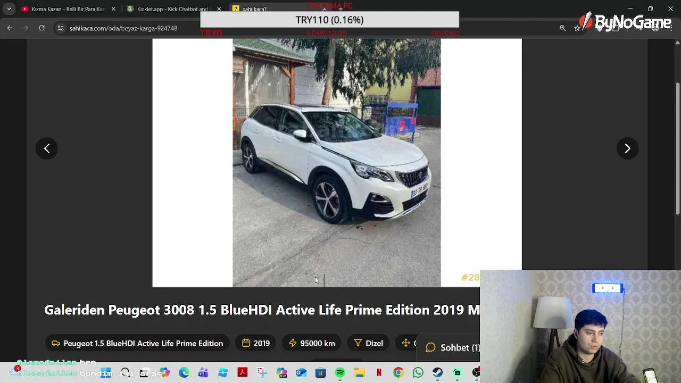Bookmark this page with the star icon
Viewport: 681px width, 383px height.
(x=577, y=28)
